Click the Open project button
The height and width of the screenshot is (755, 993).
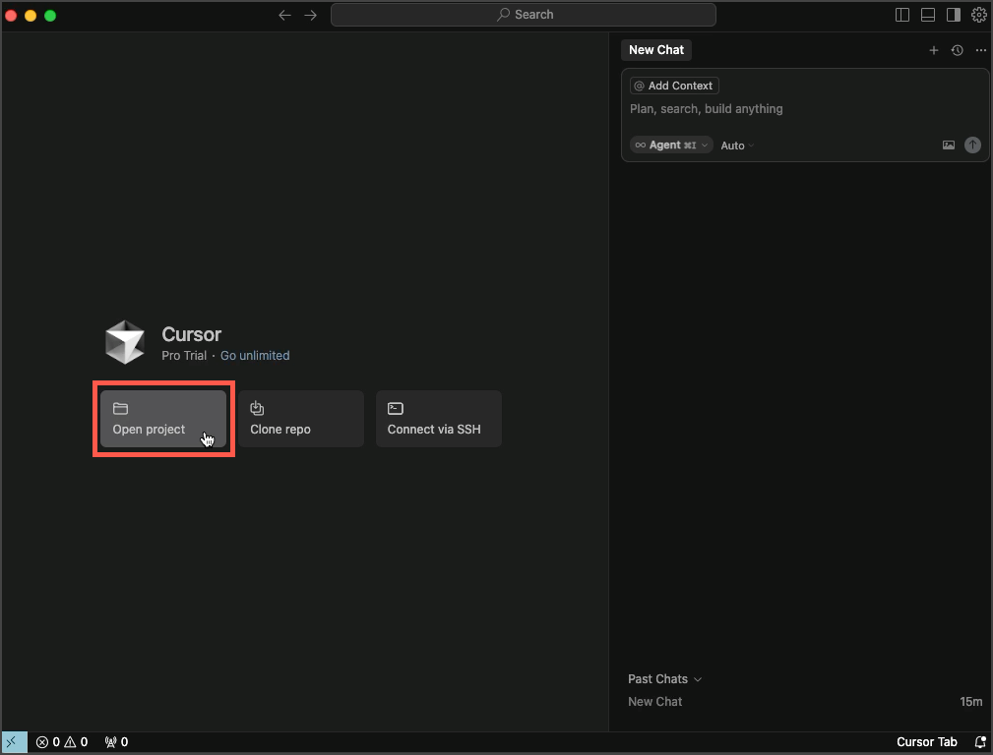[x=163, y=419]
